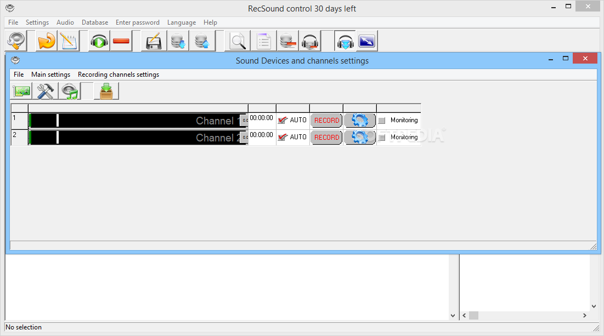The image size is (604, 336).
Task: Open File menu in Sound Devices window
Action: click(x=19, y=75)
